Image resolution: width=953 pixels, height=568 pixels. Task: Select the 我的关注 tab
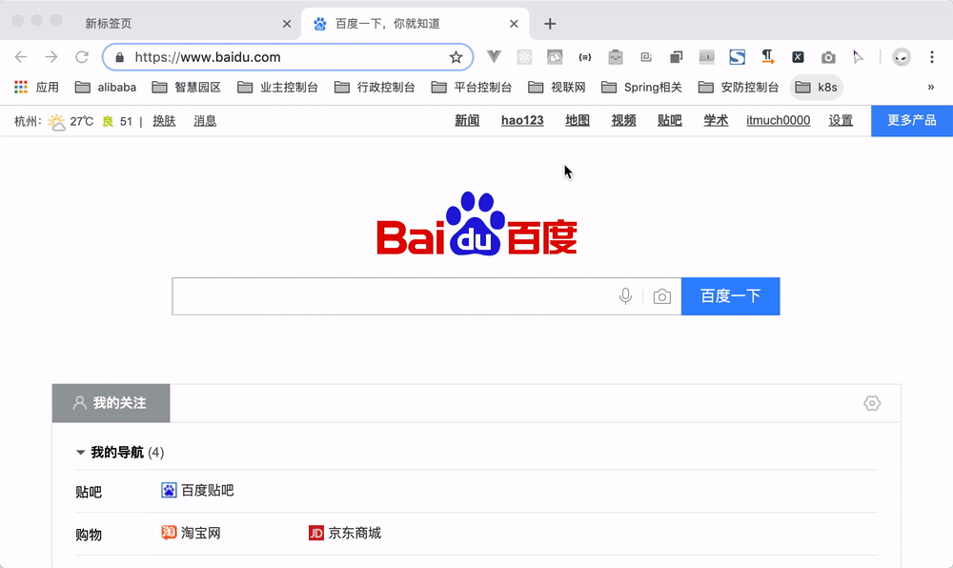click(111, 403)
